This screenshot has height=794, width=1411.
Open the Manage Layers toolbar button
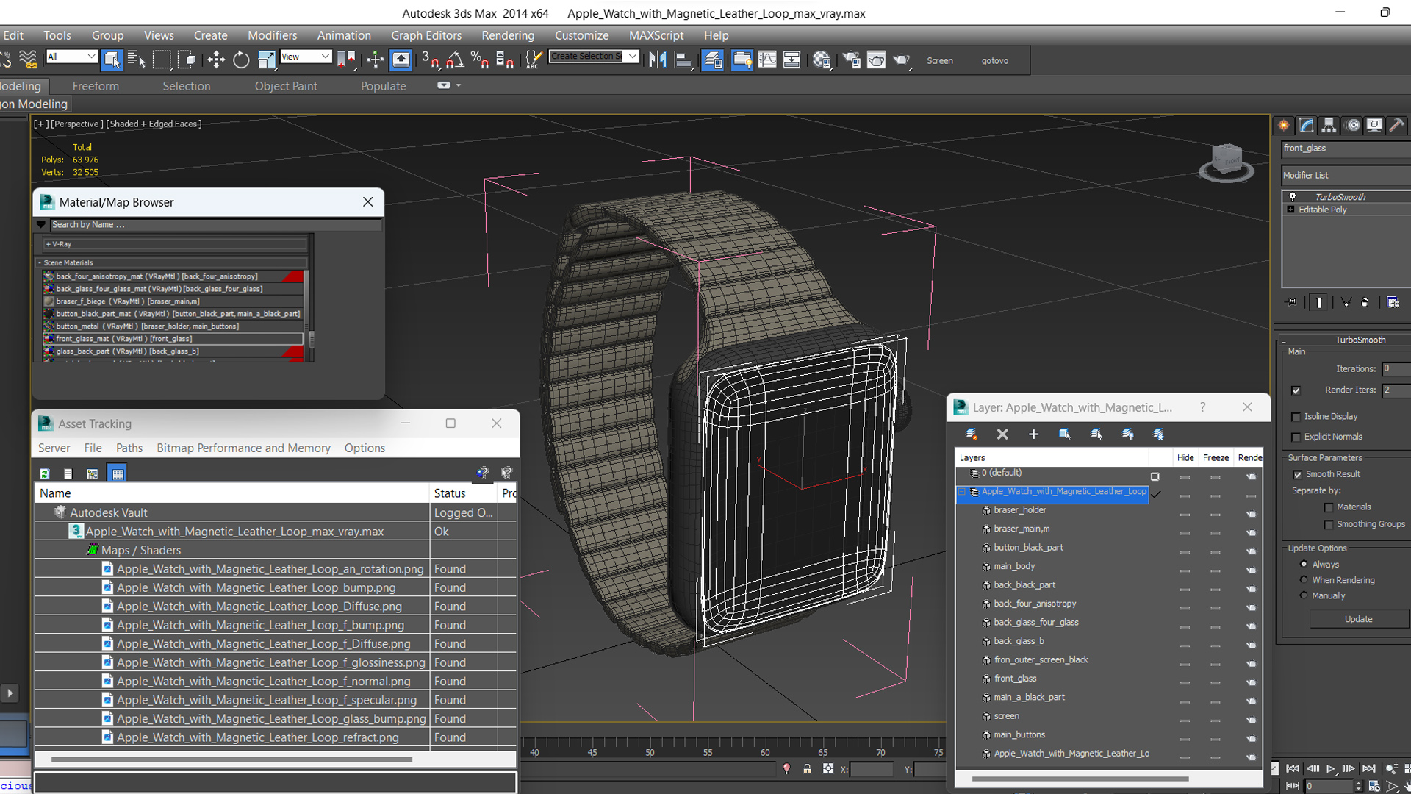click(712, 60)
